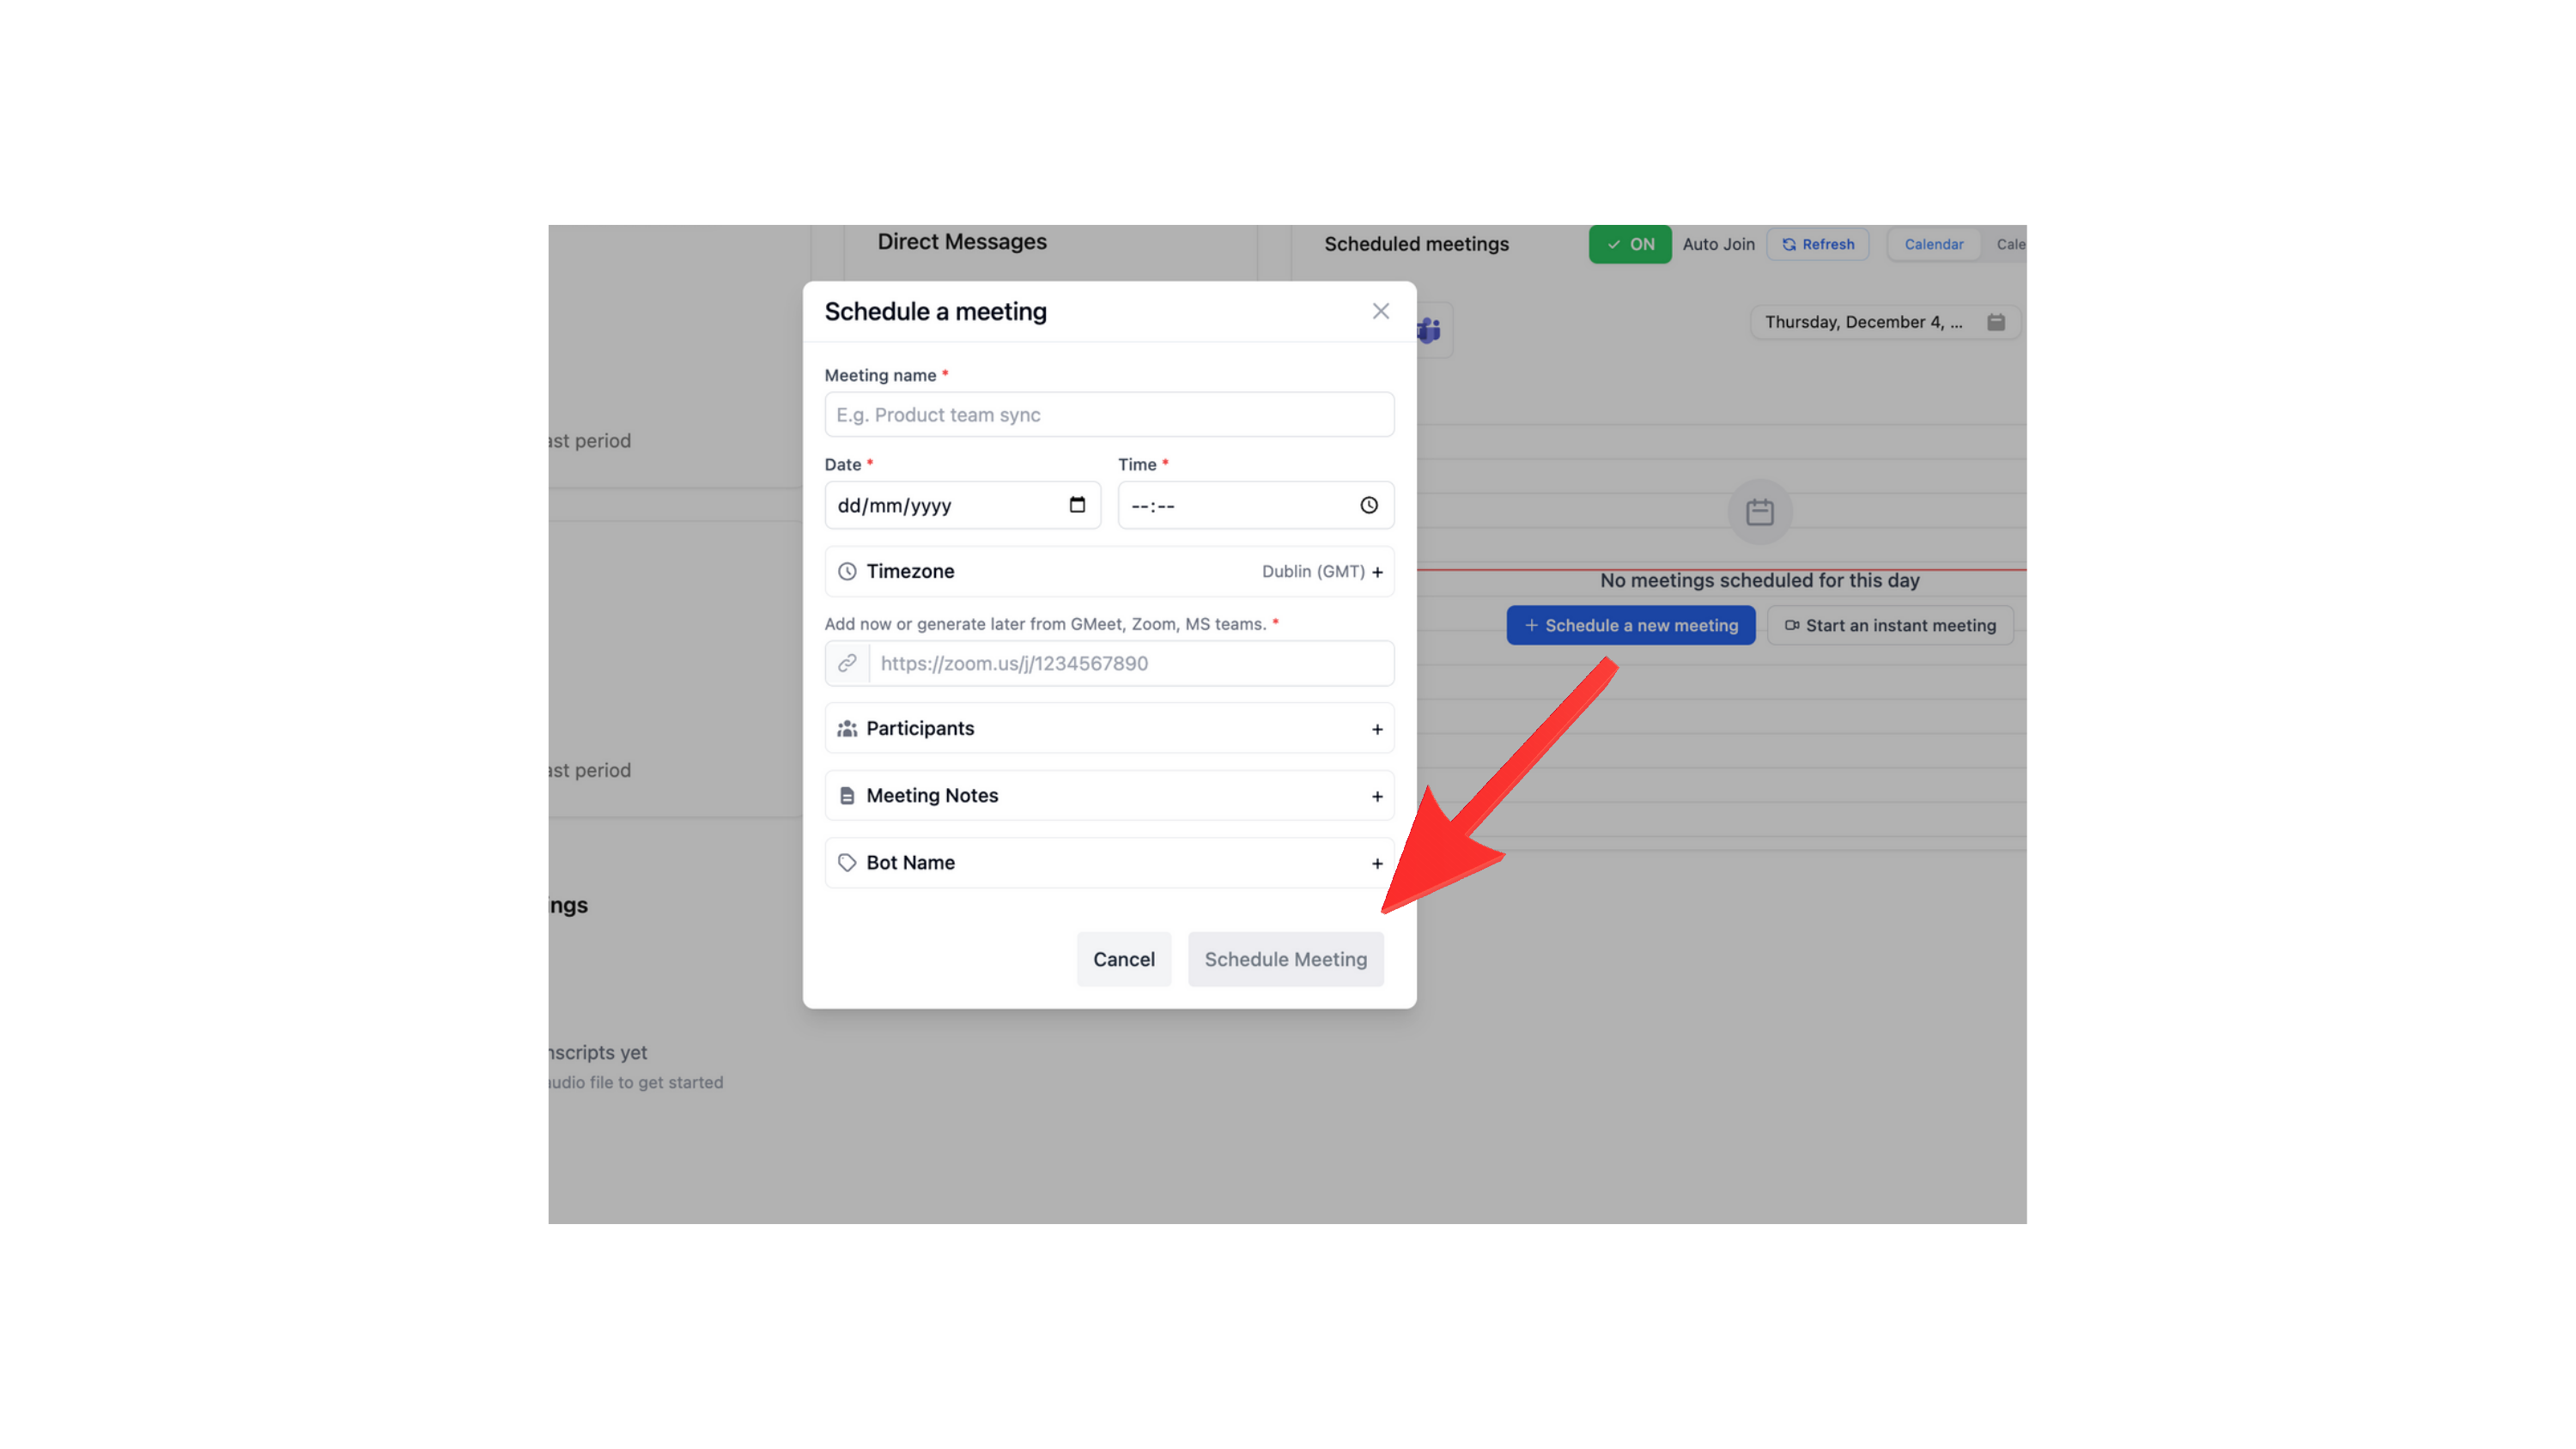Expand the Participants section
Viewport: 2576px width, 1449px height.
click(1378, 728)
